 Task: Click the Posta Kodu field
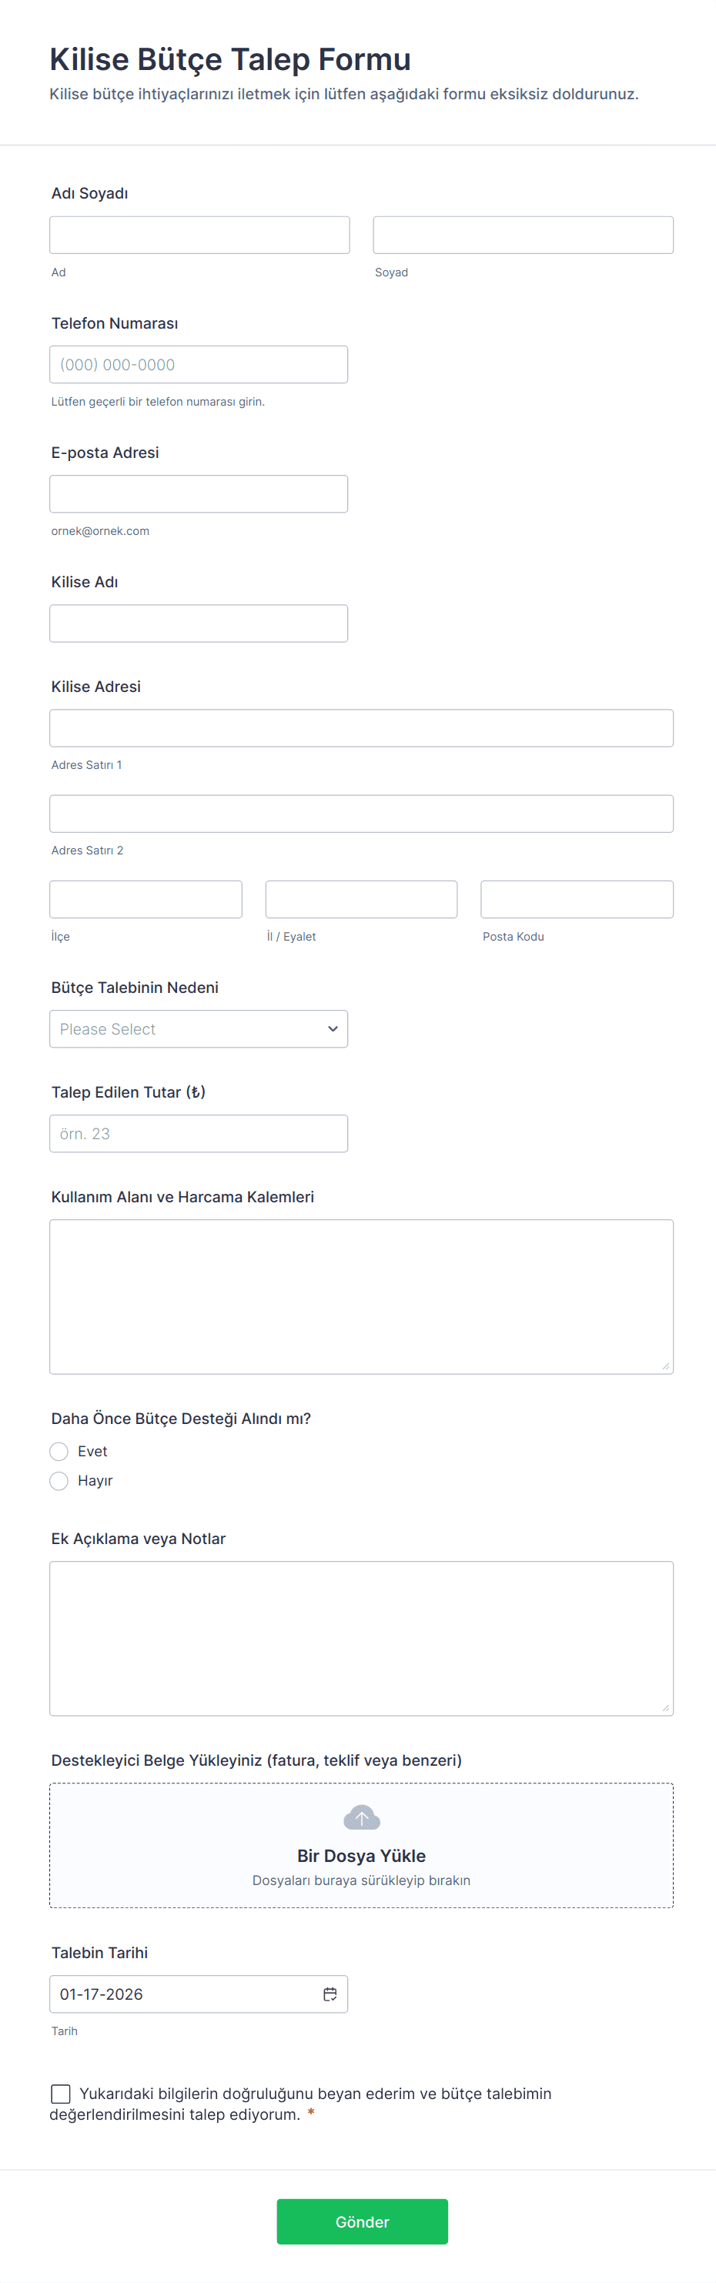point(576,899)
